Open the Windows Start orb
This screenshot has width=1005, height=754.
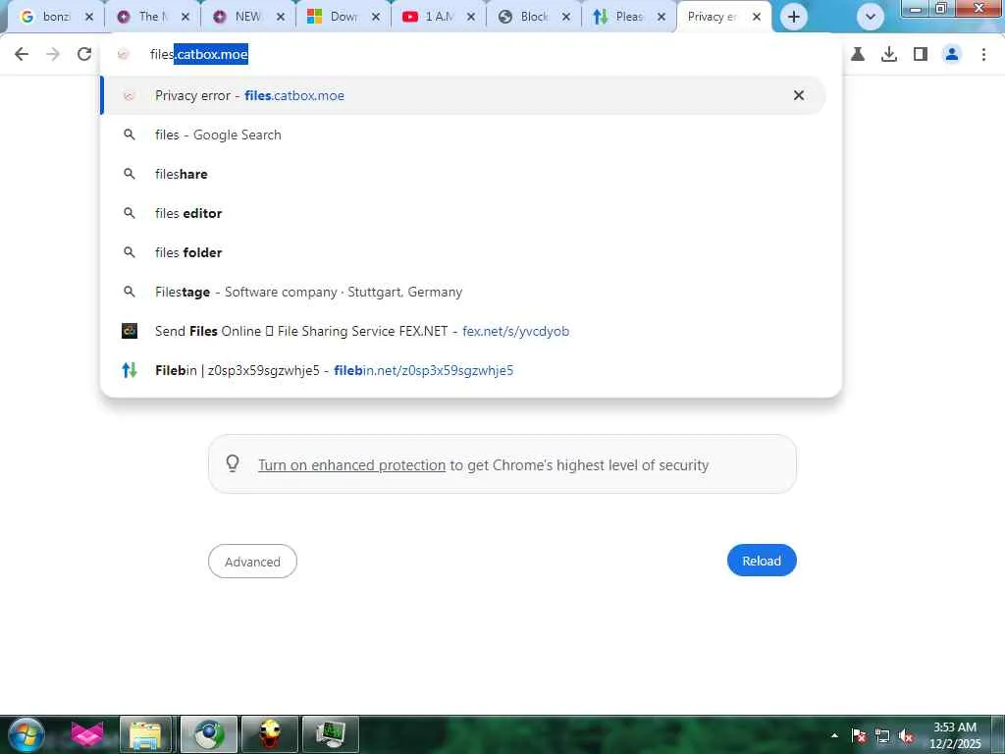[x=26, y=734]
